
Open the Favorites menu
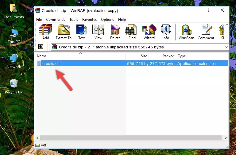click(x=89, y=20)
